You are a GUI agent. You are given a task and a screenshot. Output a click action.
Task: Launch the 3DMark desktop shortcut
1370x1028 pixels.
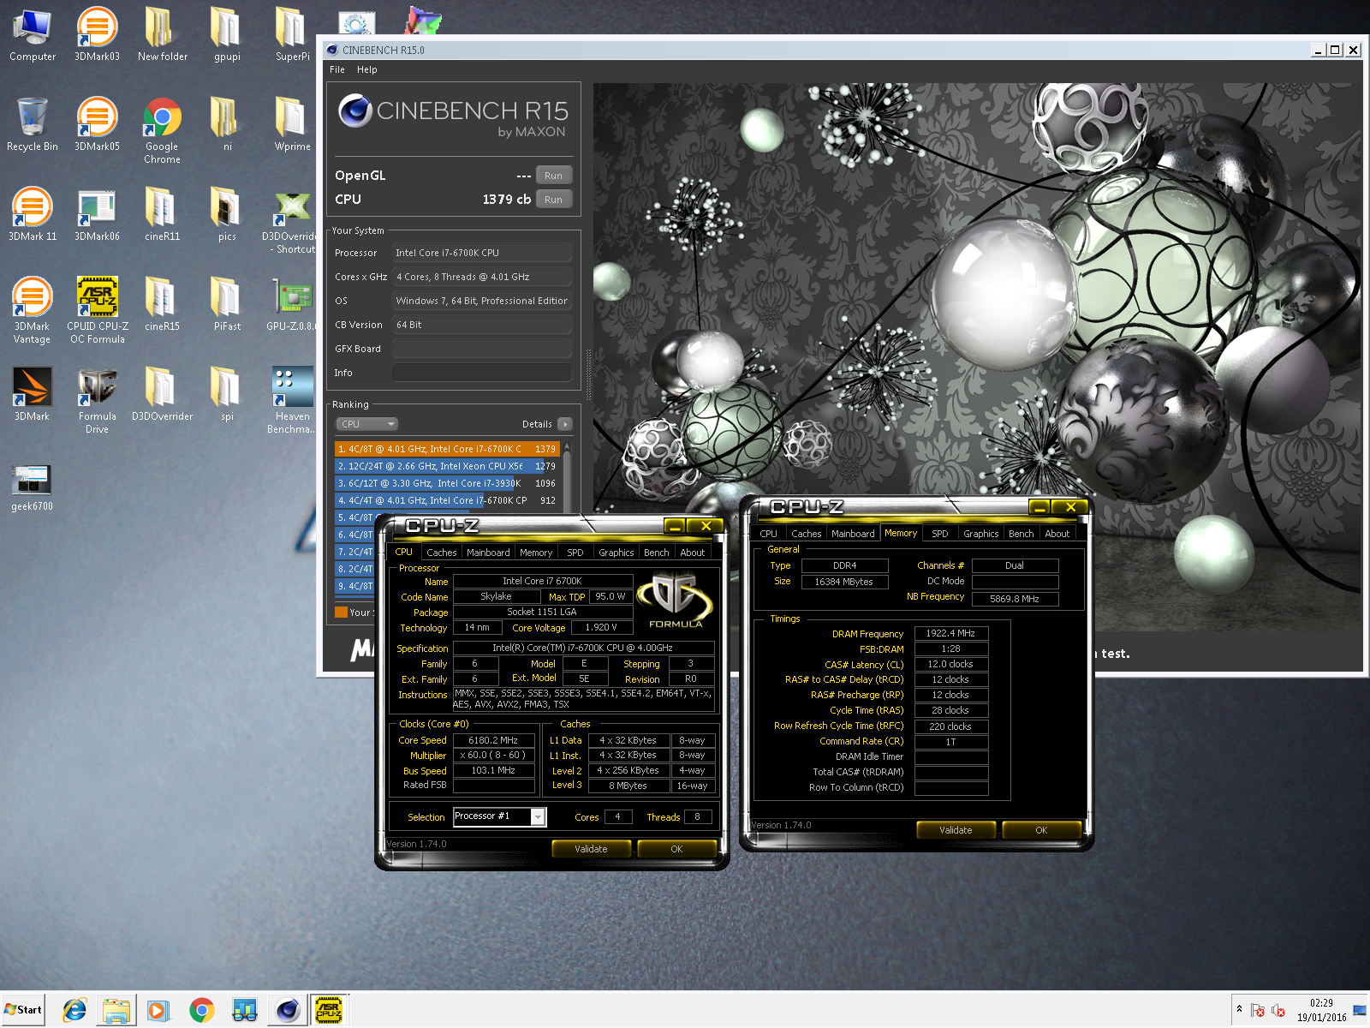[x=33, y=394]
